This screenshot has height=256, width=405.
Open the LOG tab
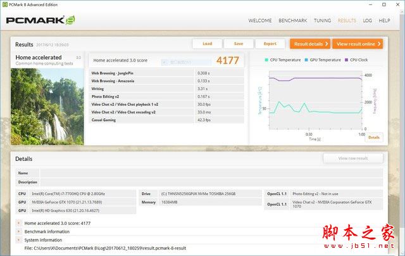point(367,21)
